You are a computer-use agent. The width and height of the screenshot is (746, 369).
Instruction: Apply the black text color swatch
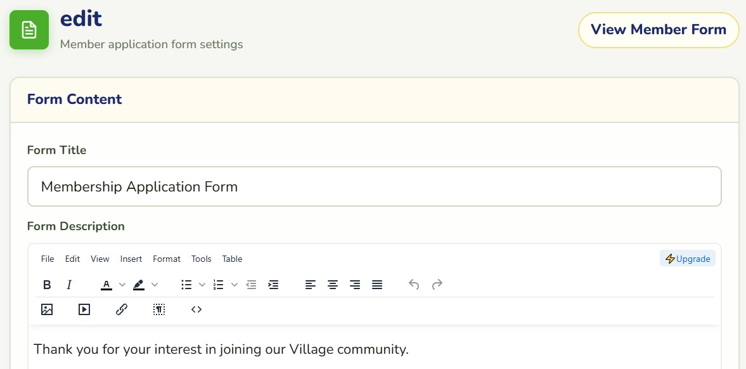coord(106,285)
